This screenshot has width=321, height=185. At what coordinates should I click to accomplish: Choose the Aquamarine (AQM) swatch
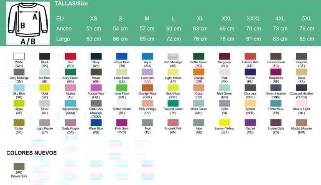(x=70, y=103)
